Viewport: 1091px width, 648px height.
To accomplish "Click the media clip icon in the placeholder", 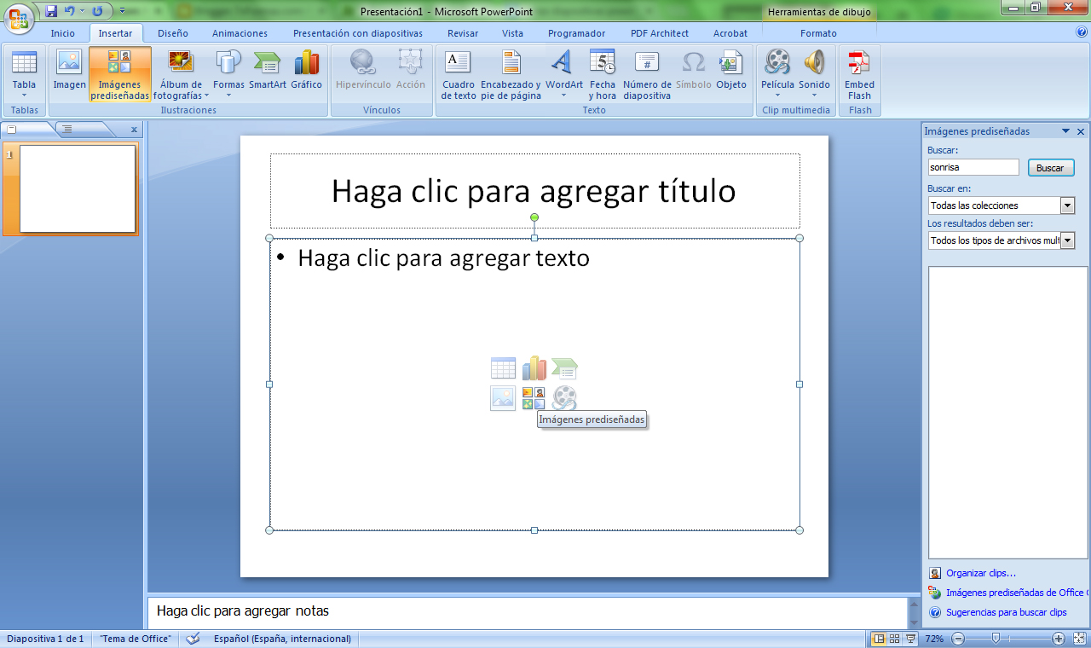I will coord(563,397).
